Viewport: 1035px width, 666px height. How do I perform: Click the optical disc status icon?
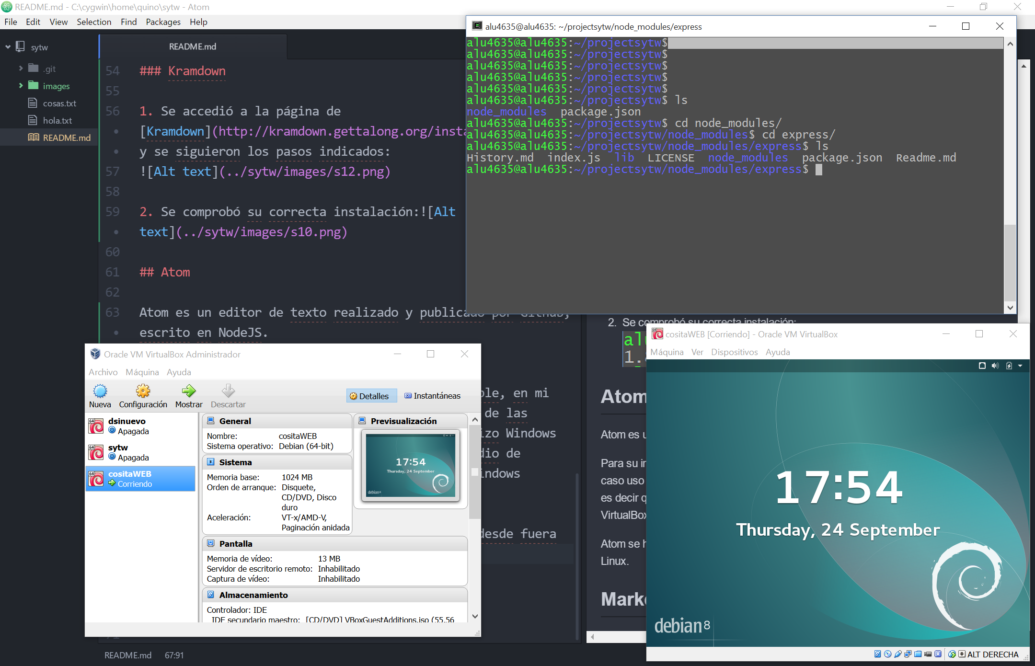(x=887, y=654)
